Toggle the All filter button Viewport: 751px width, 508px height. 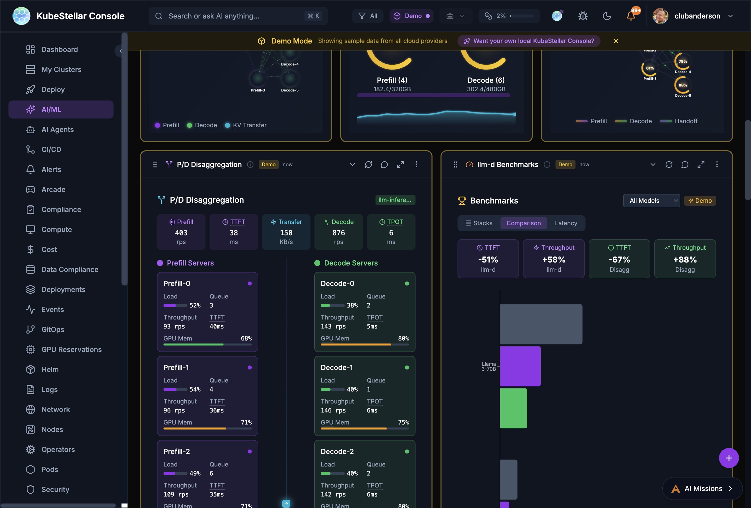(368, 16)
